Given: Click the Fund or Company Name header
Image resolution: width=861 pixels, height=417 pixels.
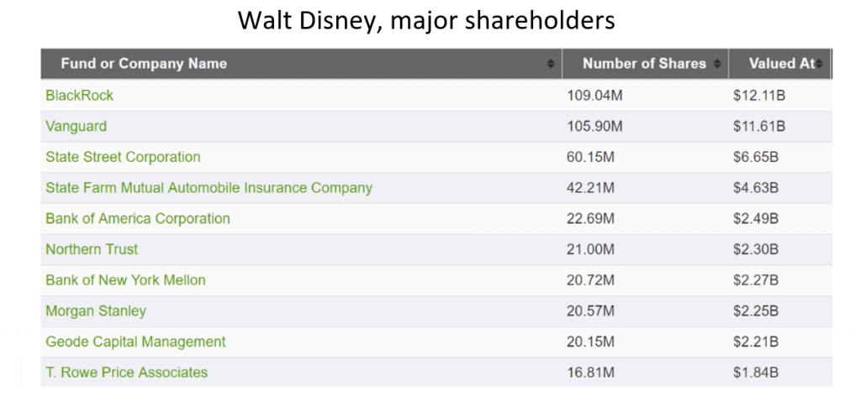Looking at the screenshot, I should tap(302, 64).
